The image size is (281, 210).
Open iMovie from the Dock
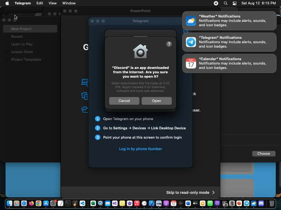click(130, 203)
